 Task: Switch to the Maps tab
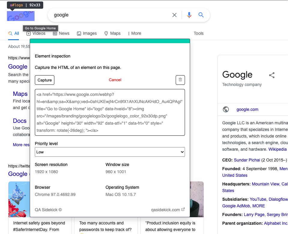coord(112,33)
